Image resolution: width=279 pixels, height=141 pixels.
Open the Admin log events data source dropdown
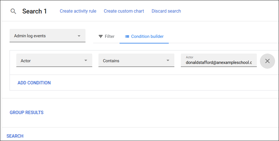(47, 36)
